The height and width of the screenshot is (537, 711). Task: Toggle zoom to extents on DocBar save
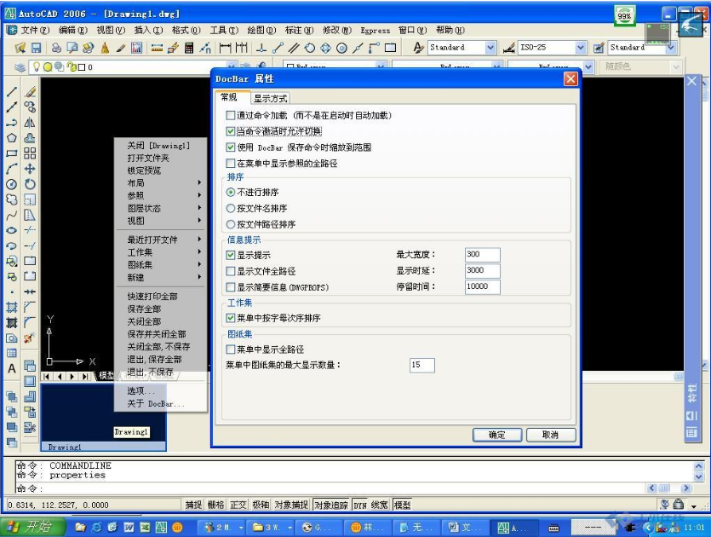pos(231,147)
